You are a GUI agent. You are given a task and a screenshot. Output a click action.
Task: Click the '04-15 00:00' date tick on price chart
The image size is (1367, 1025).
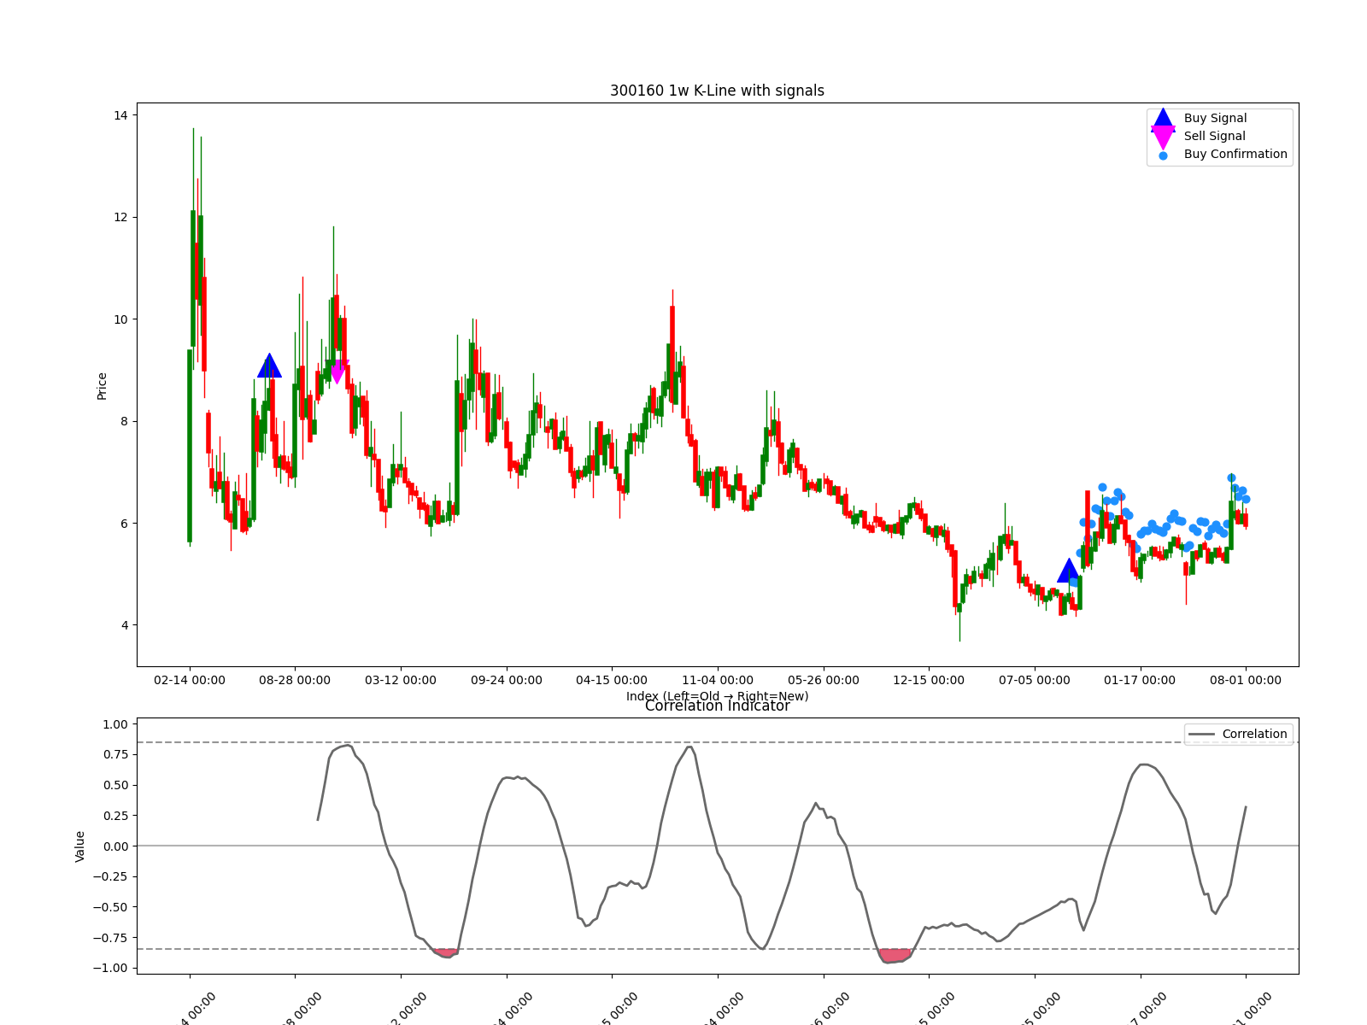pos(612,681)
